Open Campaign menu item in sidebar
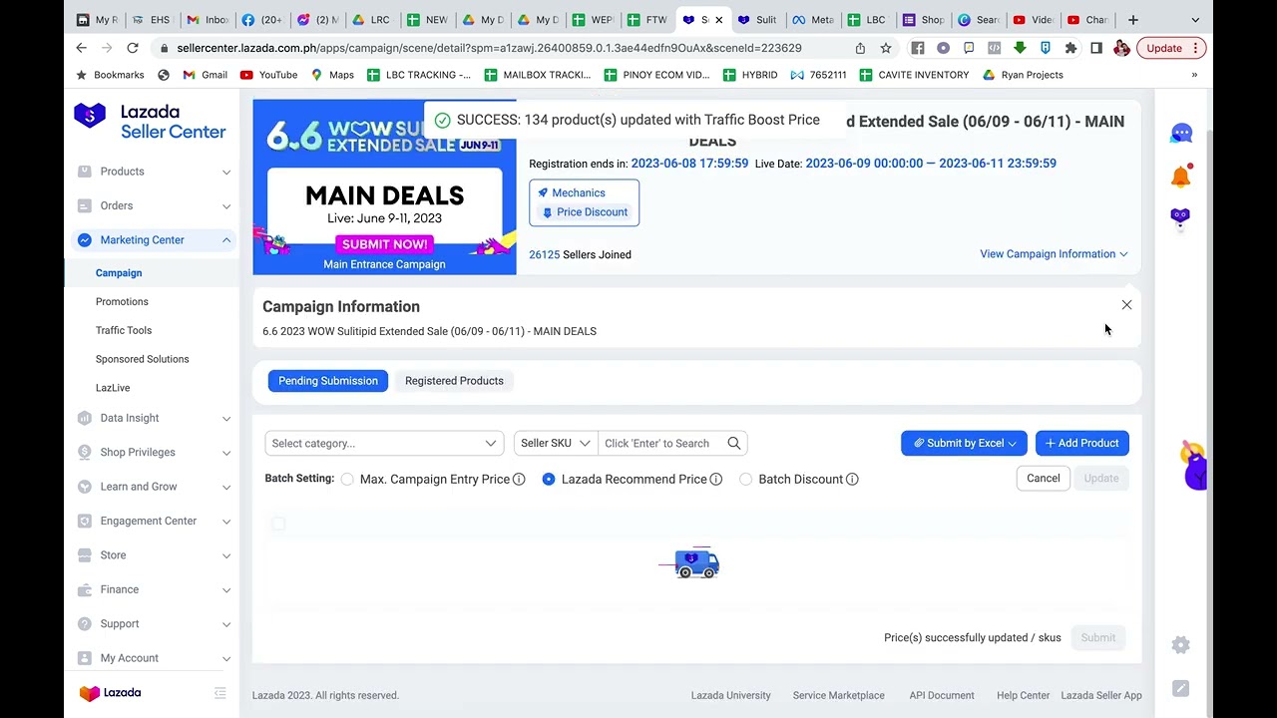The image size is (1277, 718). [x=119, y=273]
